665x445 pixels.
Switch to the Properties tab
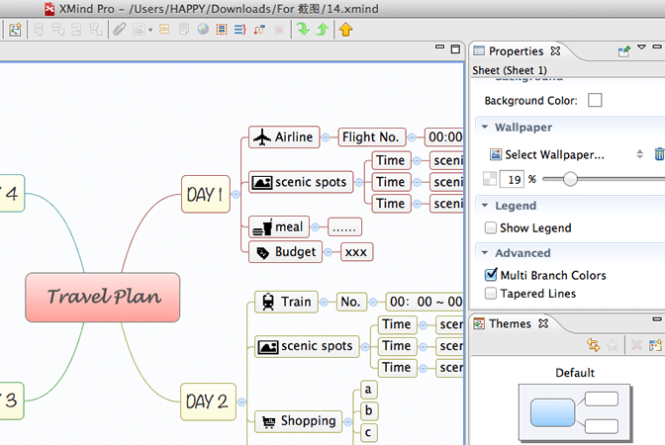[515, 51]
